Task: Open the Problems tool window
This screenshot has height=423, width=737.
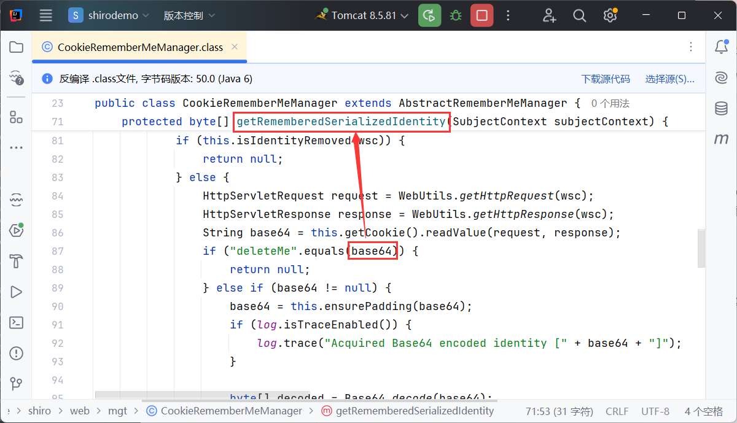Action: pos(16,354)
